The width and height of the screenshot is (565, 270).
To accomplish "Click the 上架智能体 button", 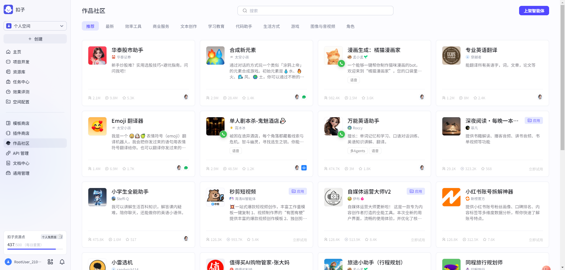I will coord(534,11).
